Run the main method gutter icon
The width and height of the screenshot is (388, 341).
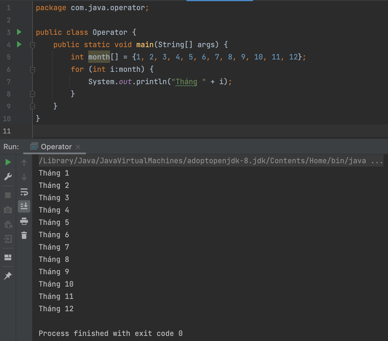tap(19, 44)
